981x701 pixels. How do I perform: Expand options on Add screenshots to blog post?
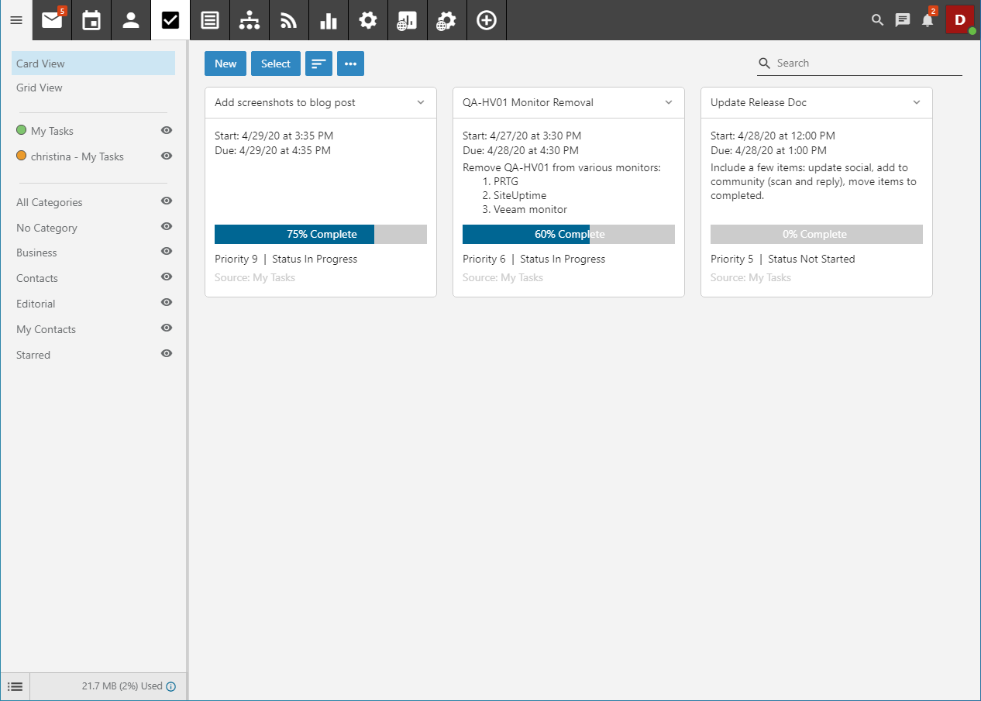tap(421, 102)
